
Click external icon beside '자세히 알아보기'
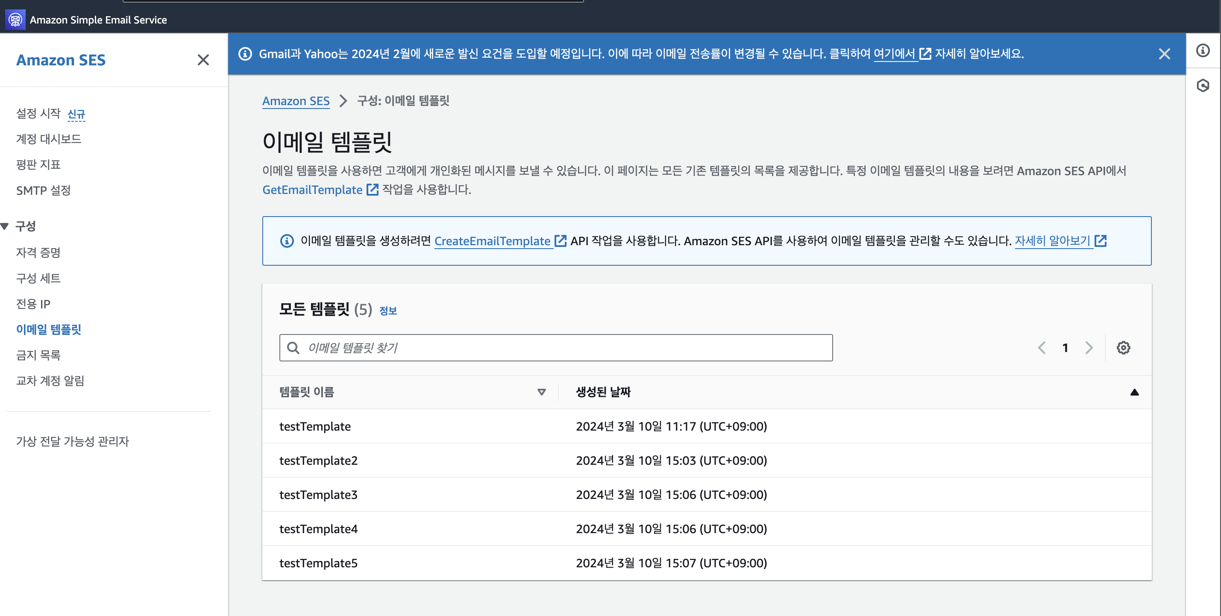(1100, 241)
